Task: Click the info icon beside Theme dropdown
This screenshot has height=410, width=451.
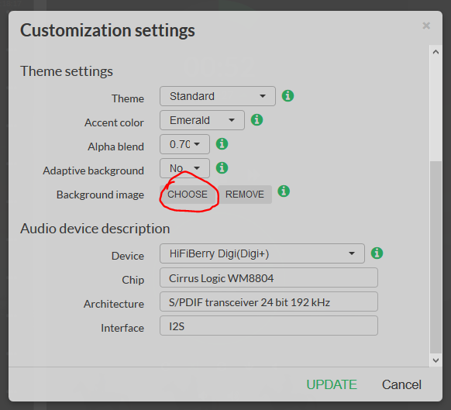Action: 287,95
